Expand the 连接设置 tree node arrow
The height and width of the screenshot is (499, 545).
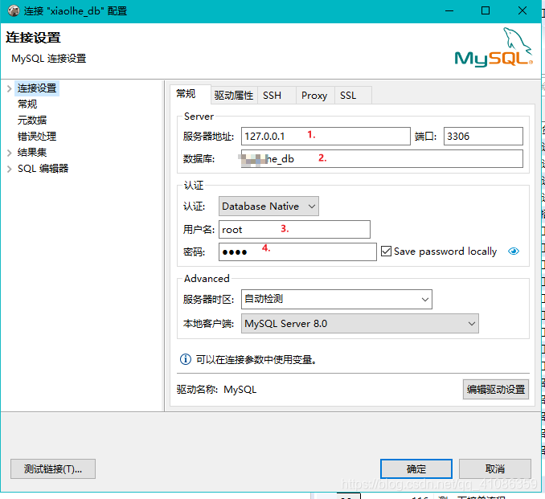tap(10, 88)
